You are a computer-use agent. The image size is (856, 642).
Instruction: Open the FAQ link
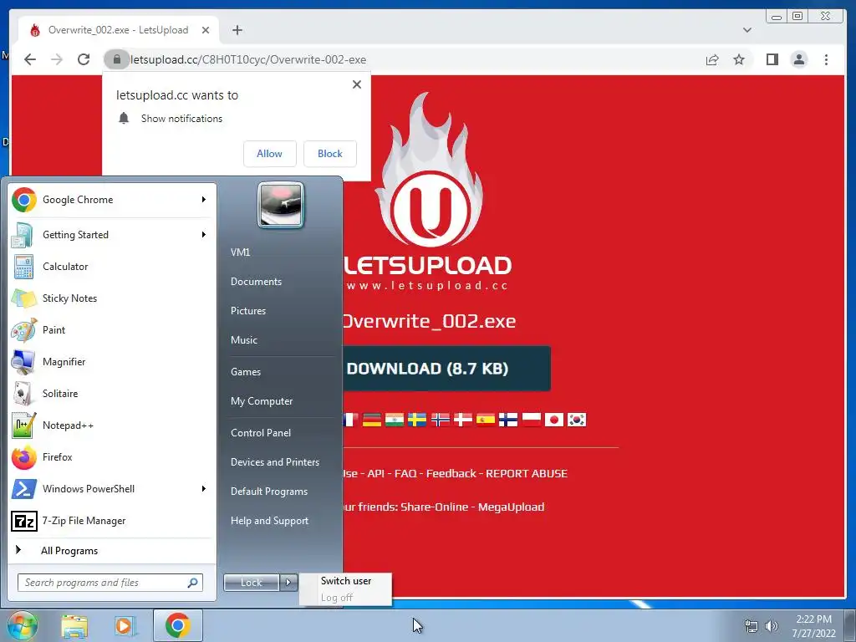coord(405,474)
